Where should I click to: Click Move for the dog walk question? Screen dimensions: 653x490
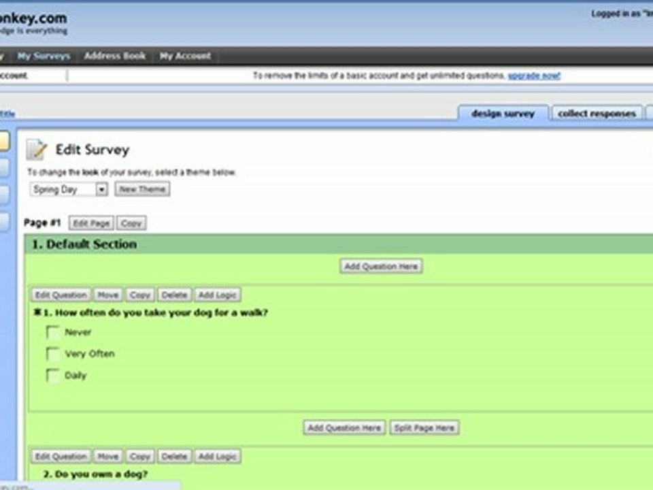[x=108, y=295]
